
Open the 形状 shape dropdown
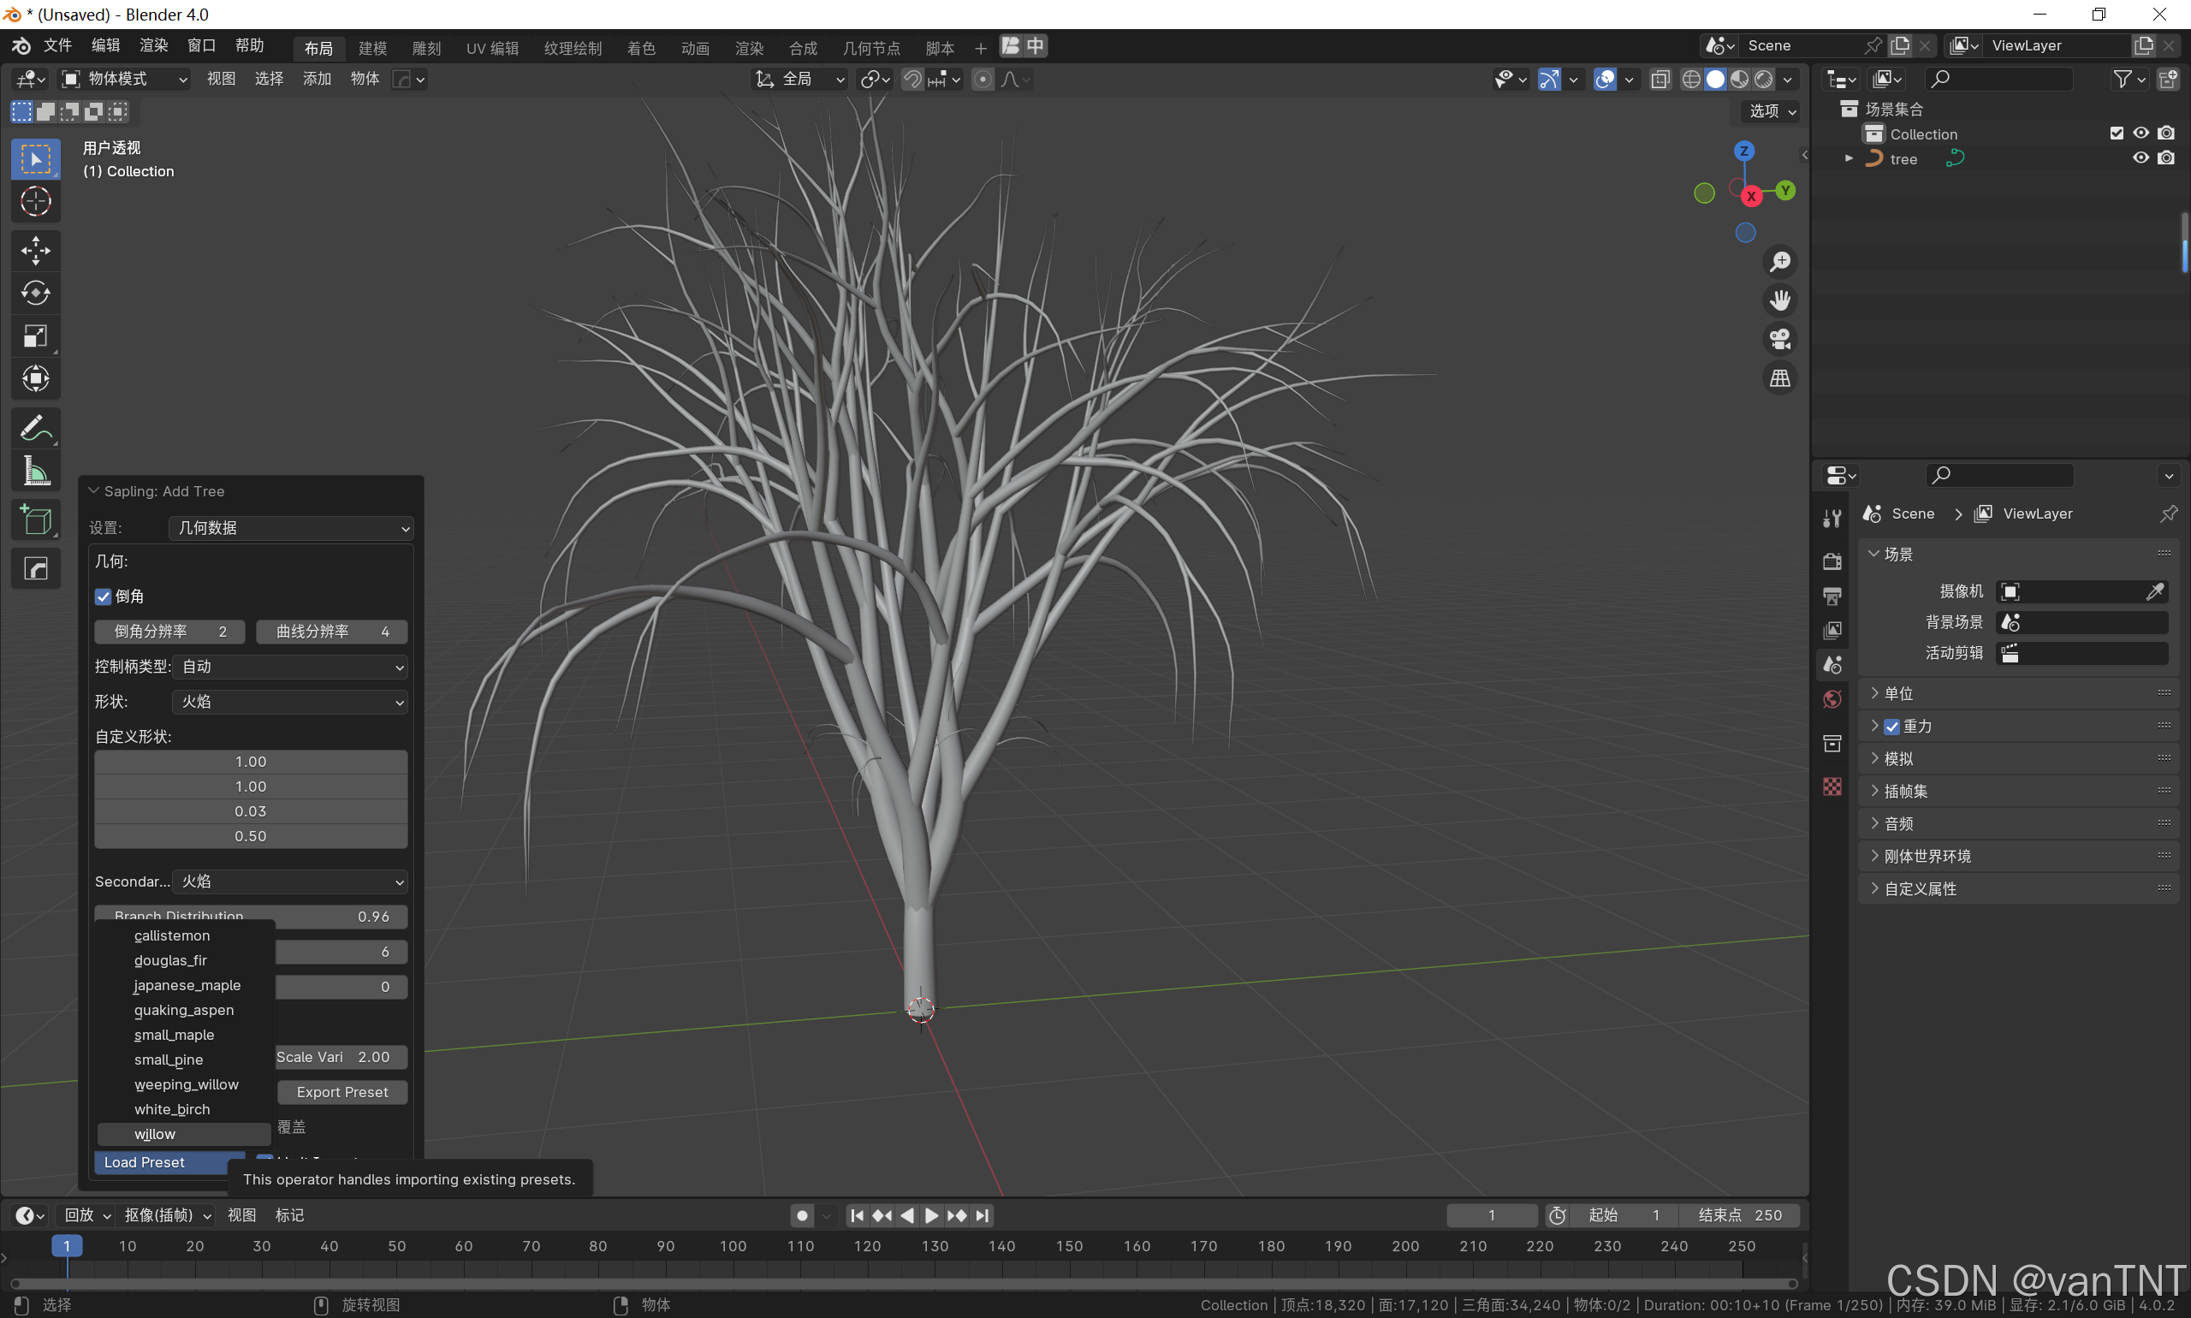(x=290, y=702)
